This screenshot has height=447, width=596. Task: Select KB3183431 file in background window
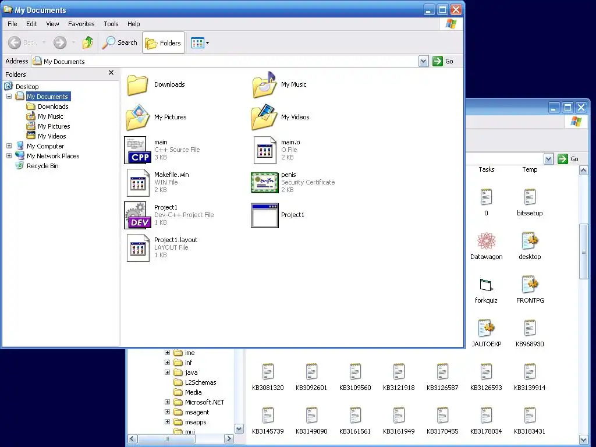[530, 416]
